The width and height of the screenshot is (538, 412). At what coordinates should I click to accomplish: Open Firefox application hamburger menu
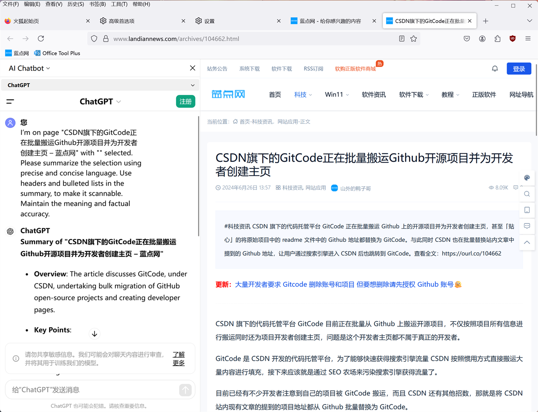[x=528, y=39]
